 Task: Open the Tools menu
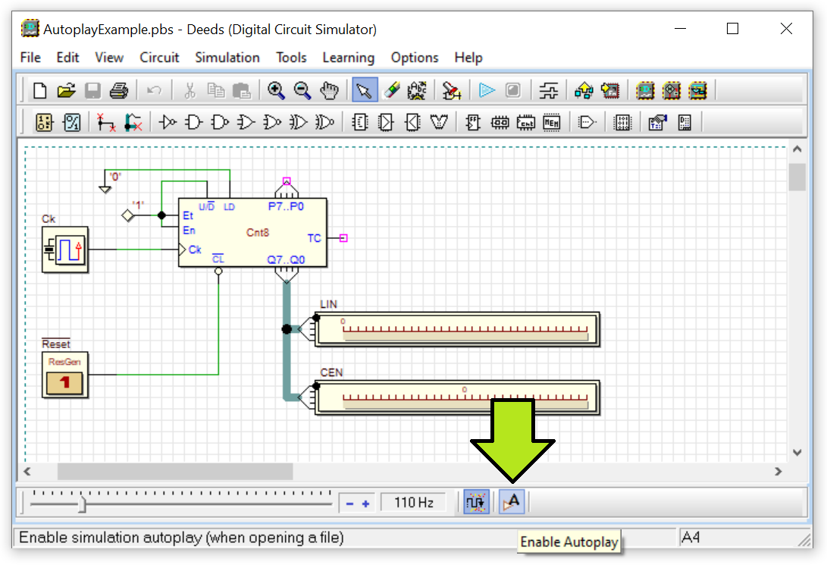(291, 58)
